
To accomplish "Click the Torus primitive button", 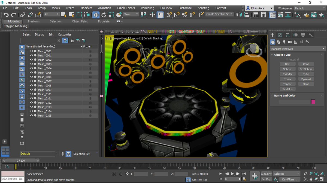I will pos(287,79).
